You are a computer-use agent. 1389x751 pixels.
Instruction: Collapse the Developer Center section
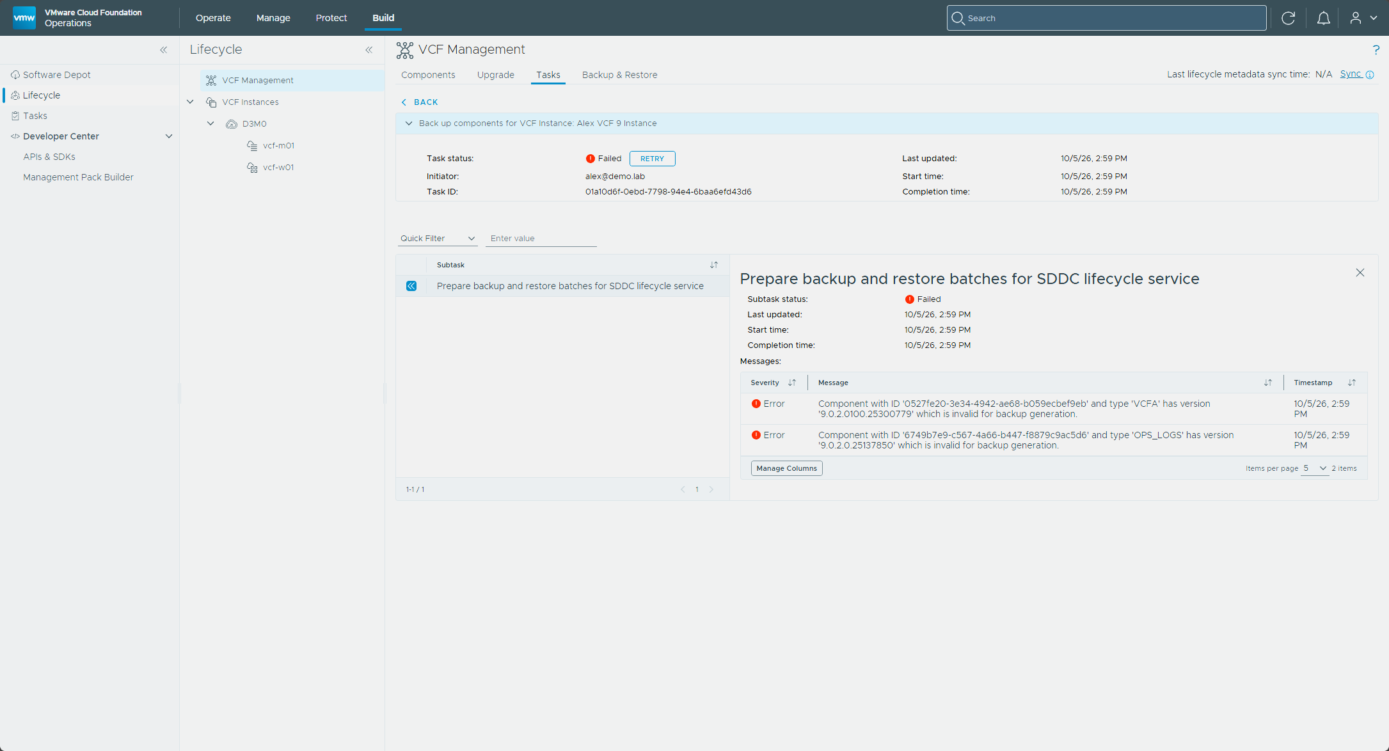coord(169,136)
